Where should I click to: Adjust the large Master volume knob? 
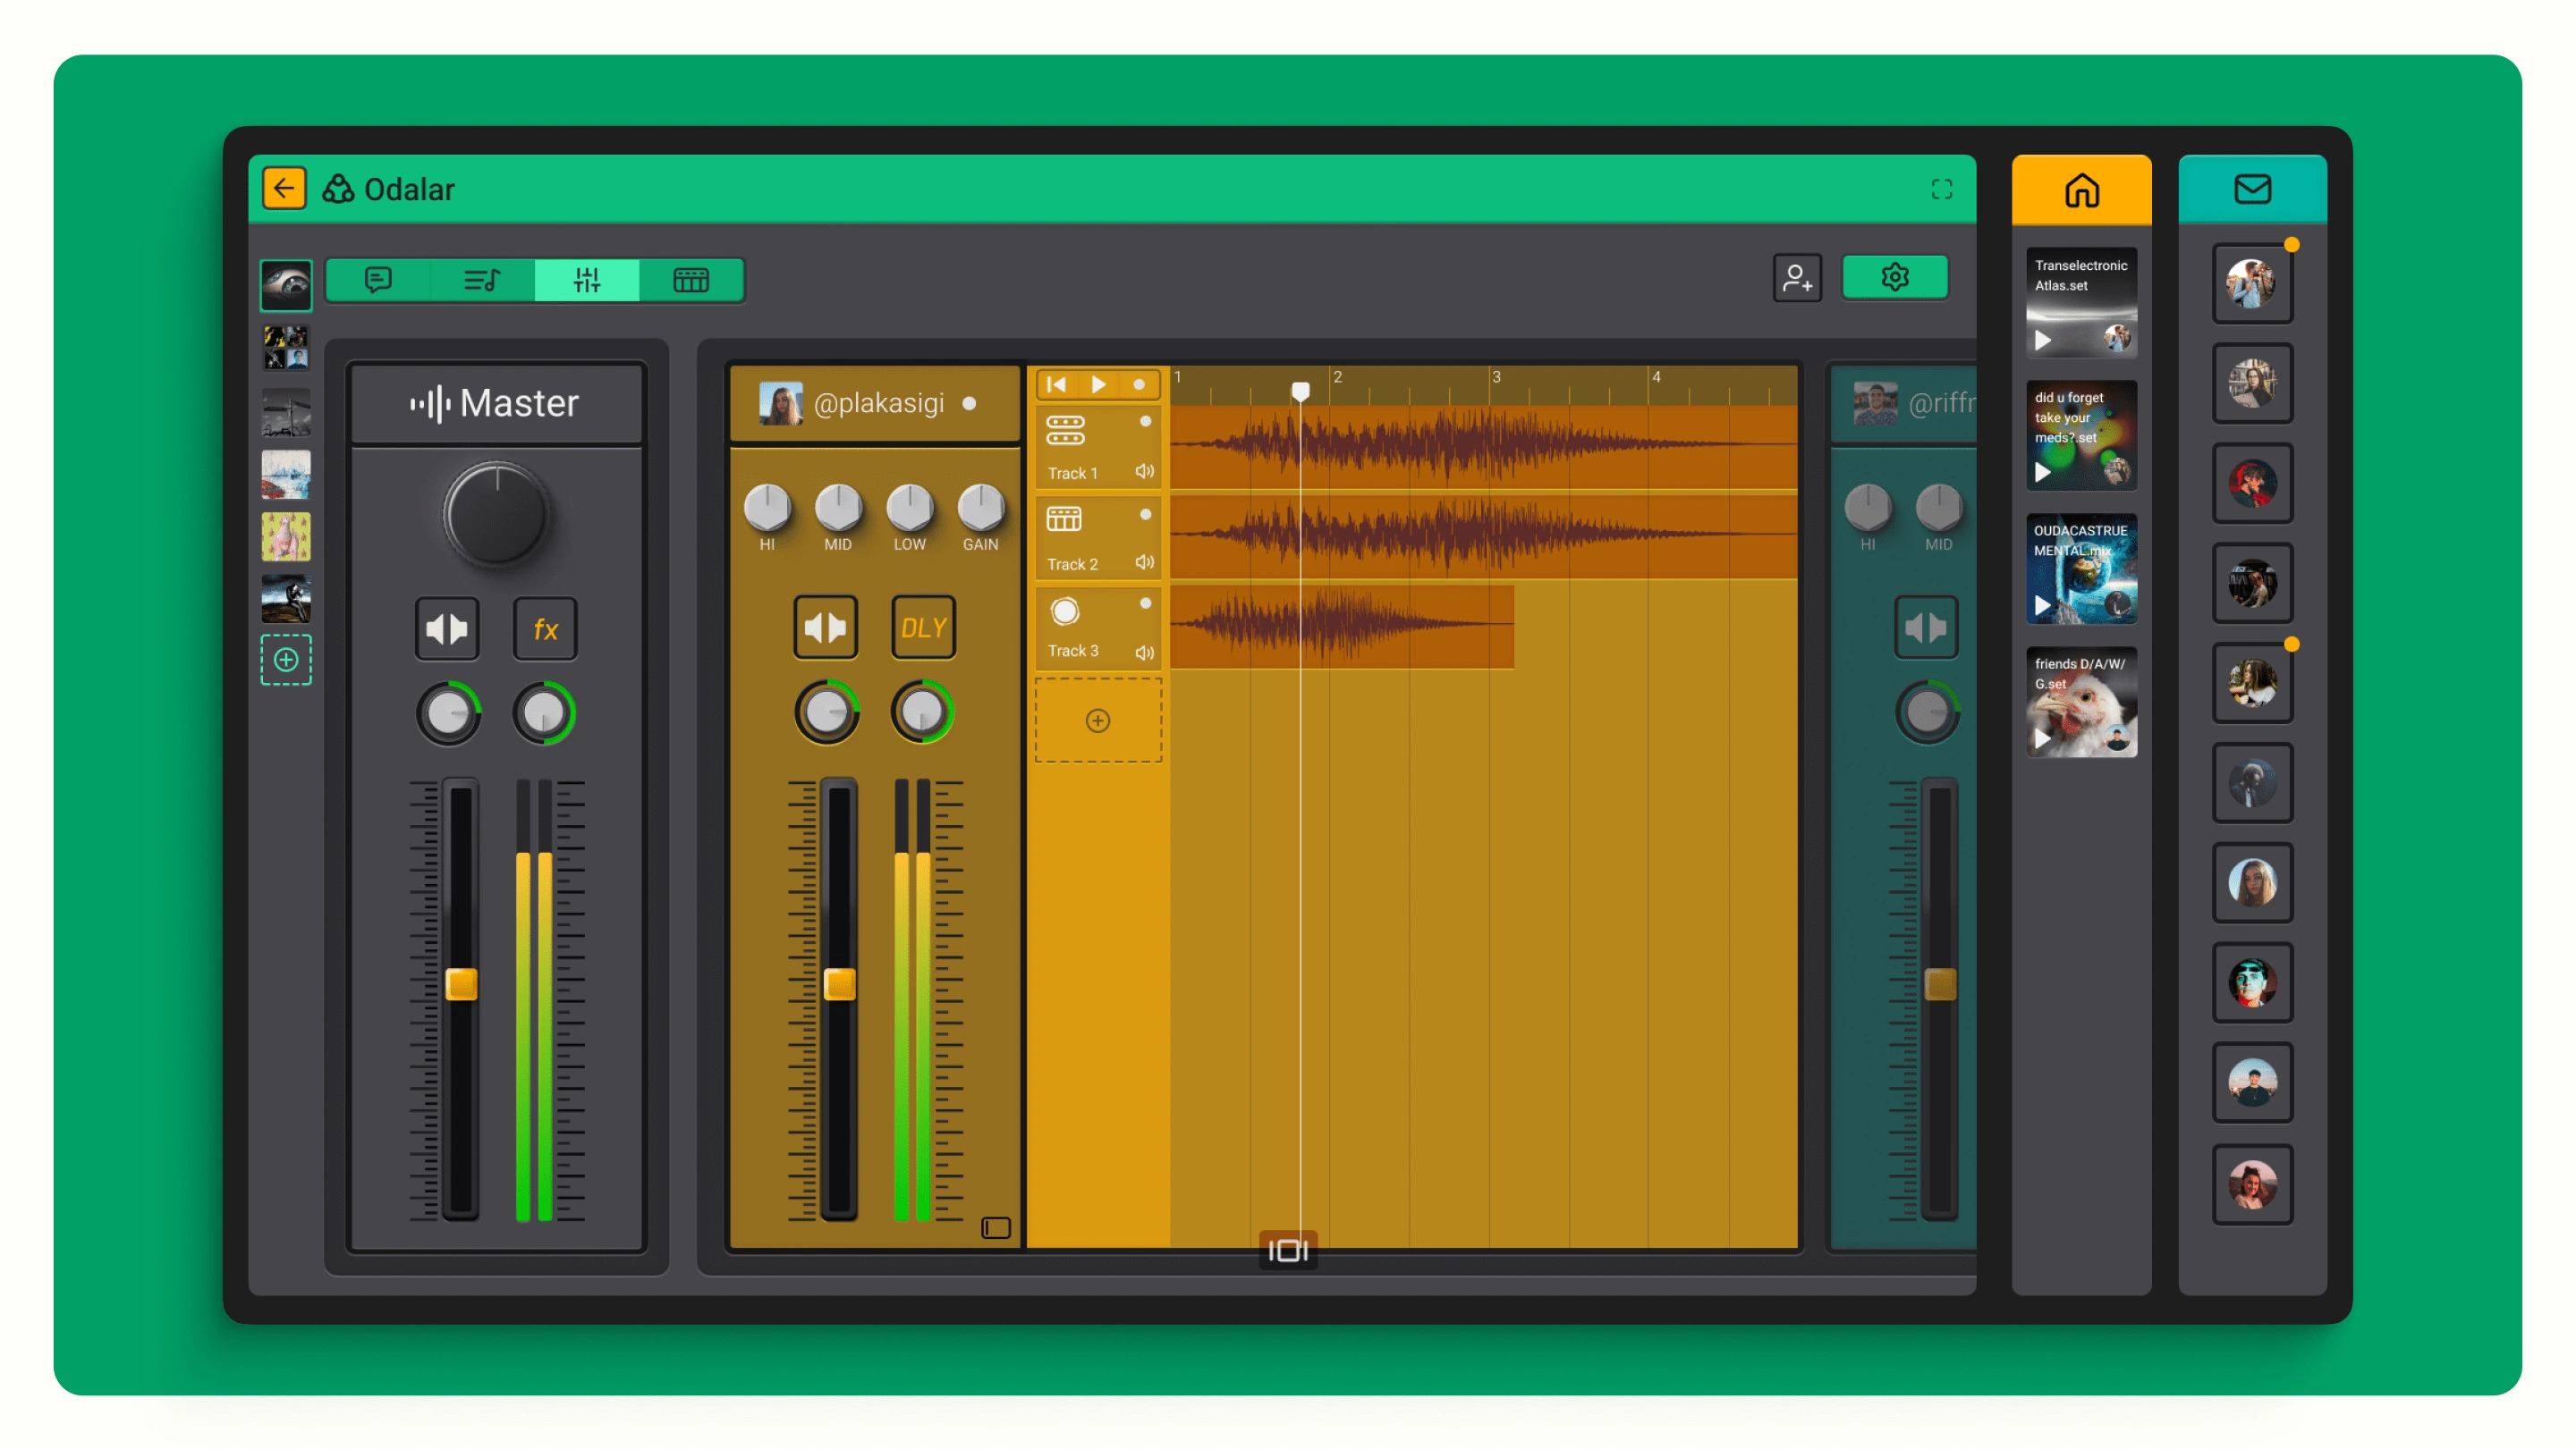tap(496, 516)
